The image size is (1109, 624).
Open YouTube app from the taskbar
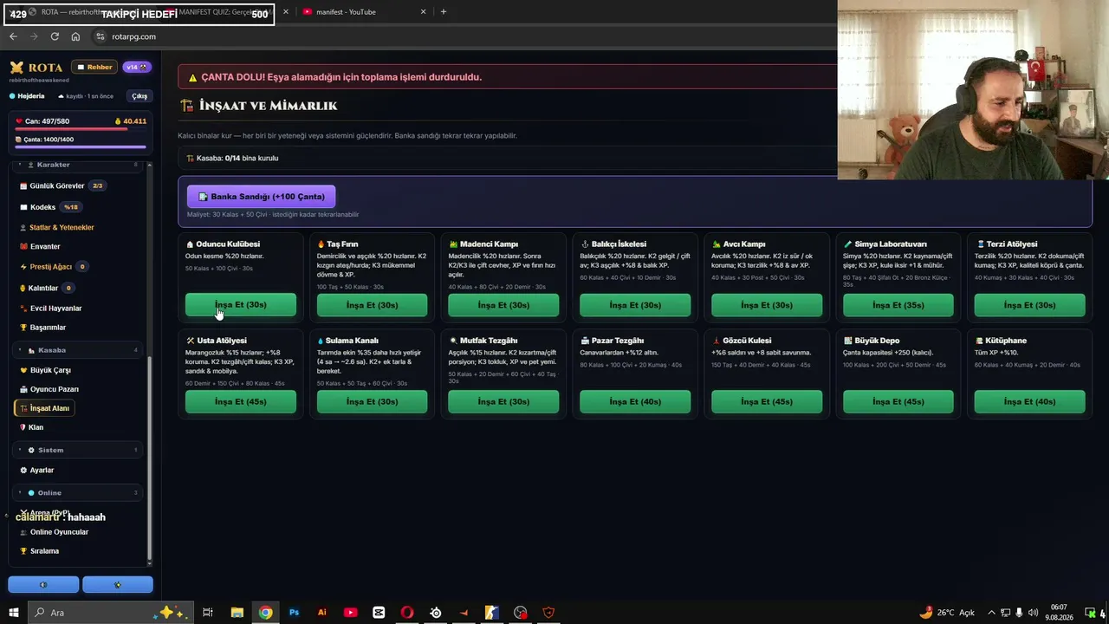pos(350,613)
